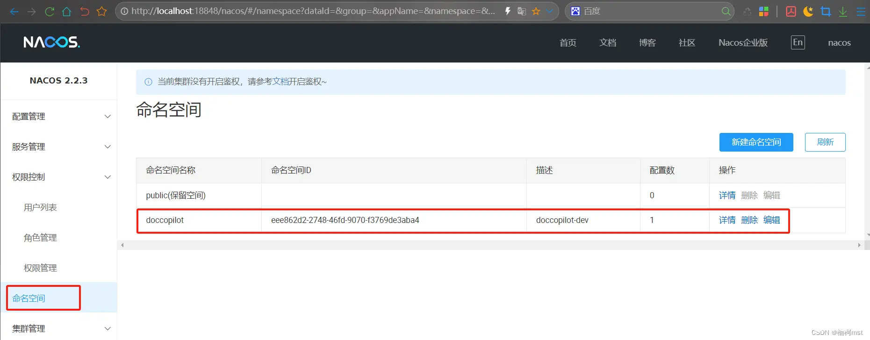Screen dimensions: 870x340
Task: Open the browser hamburger menu
Action: click(x=861, y=12)
